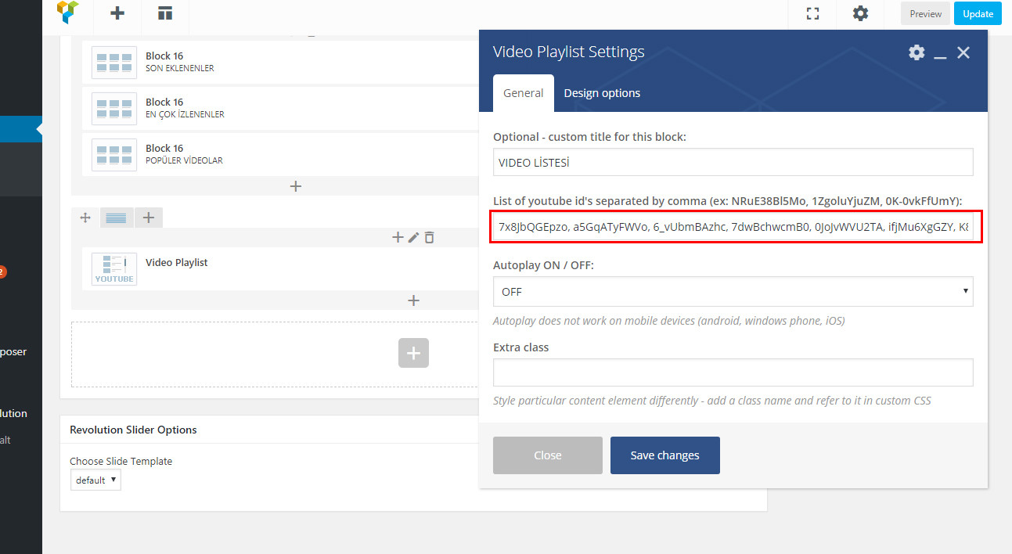Toggle fullscreen mode icon
This screenshot has width=1012, height=554.
pos(812,13)
